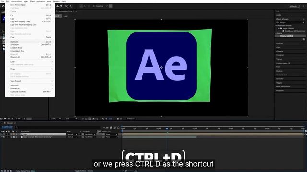Open the Libraries panel
This screenshot has height=172, width=307.
point(279,43)
